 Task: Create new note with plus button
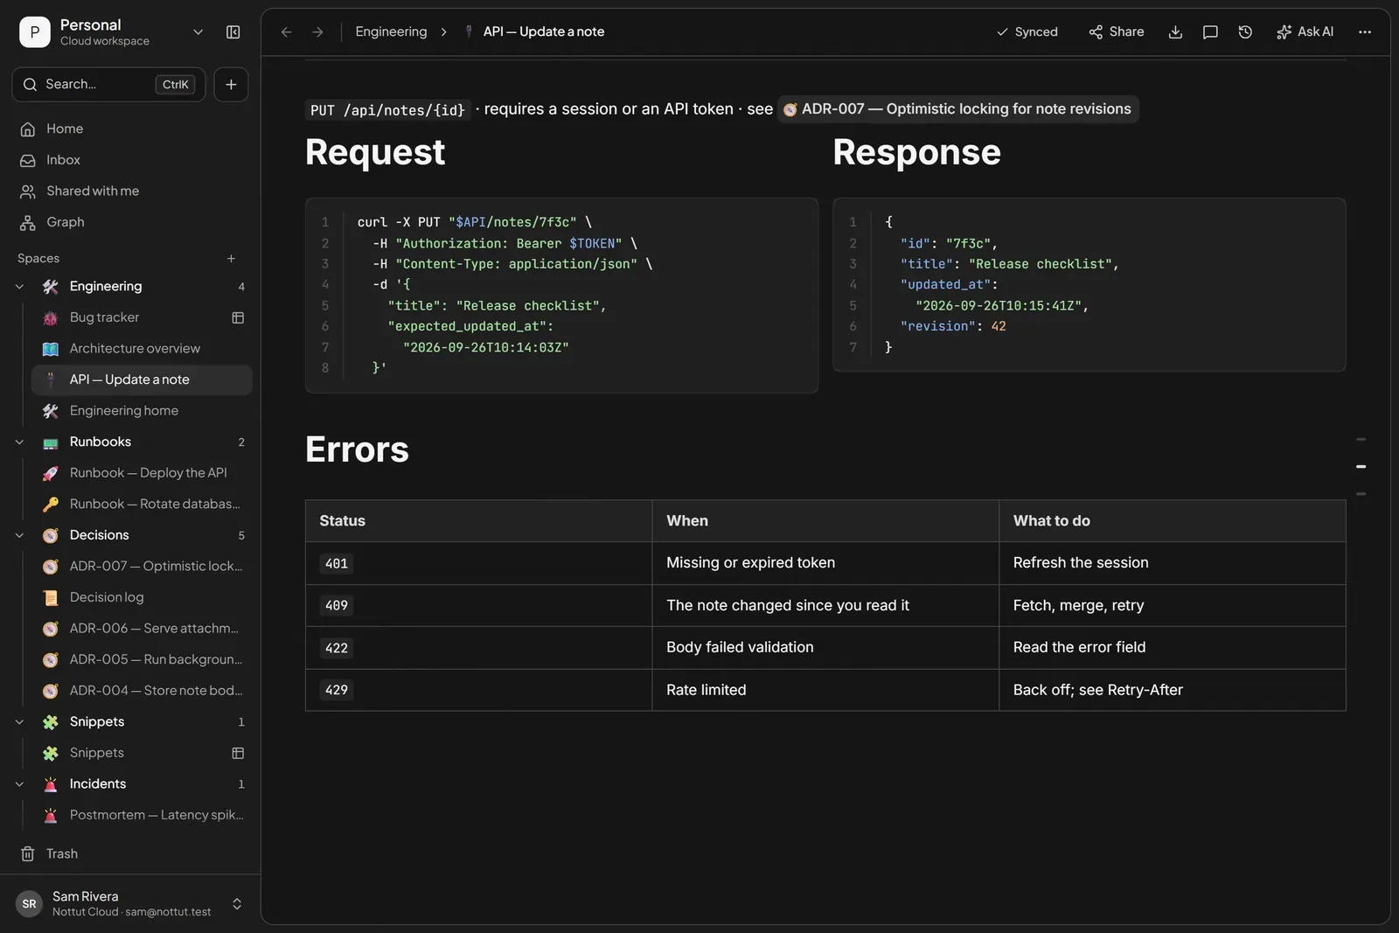click(x=231, y=85)
